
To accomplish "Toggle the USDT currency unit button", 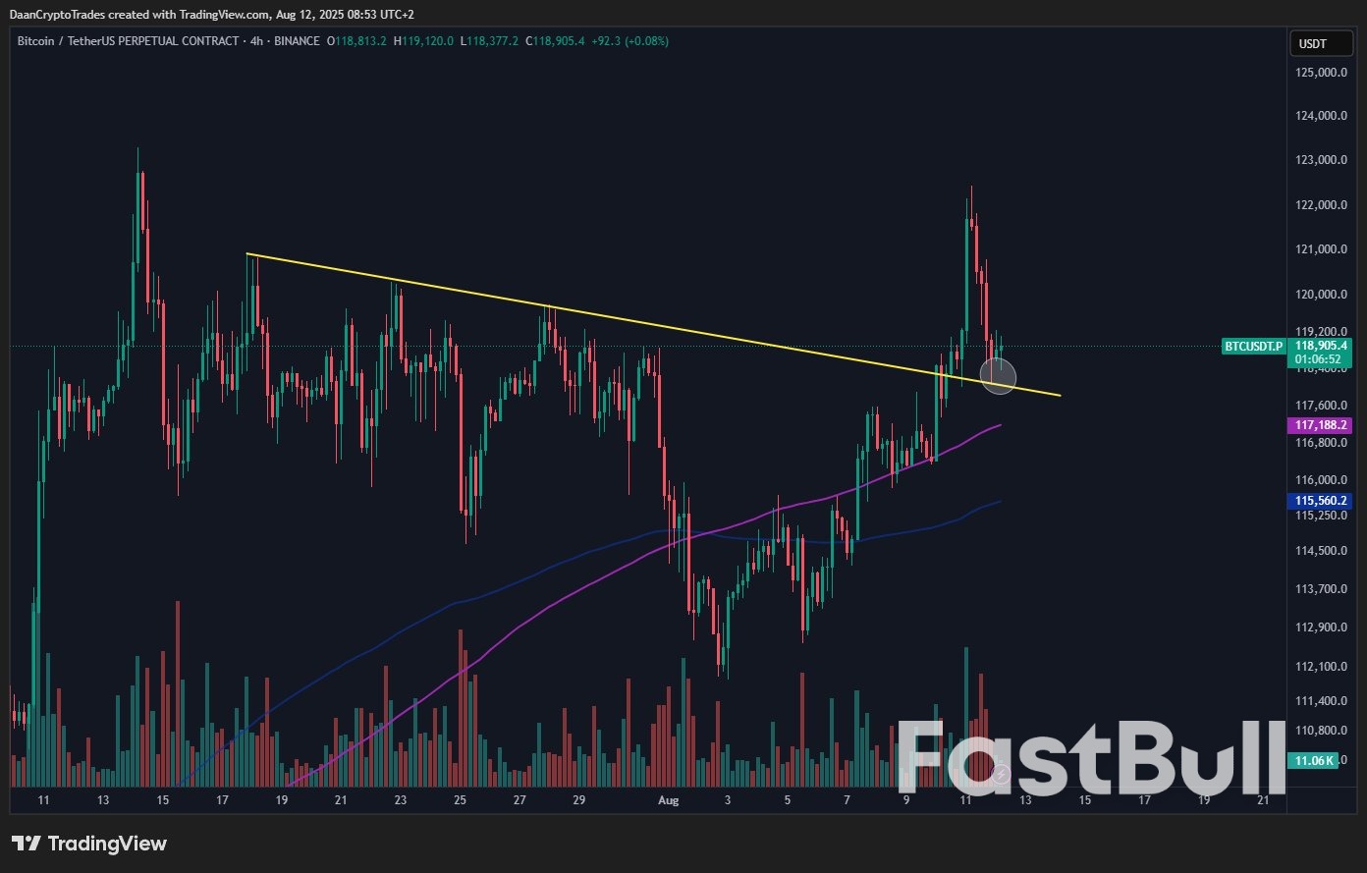I will [x=1320, y=43].
